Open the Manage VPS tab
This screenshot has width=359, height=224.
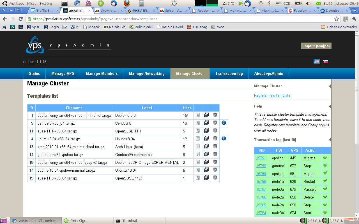pos(63,74)
